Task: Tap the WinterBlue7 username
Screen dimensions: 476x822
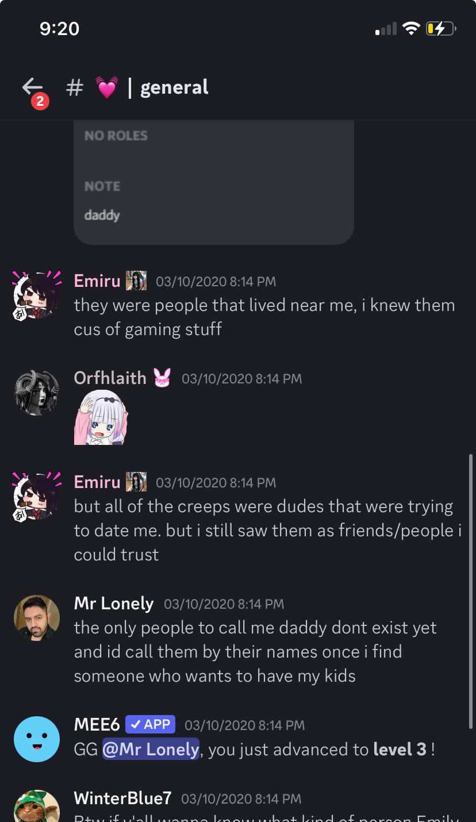Action: (x=123, y=798)
